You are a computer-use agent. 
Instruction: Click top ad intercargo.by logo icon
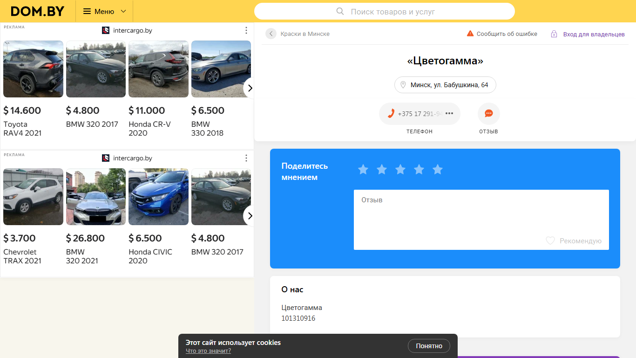pyautogui.click(x=106, y=30)
